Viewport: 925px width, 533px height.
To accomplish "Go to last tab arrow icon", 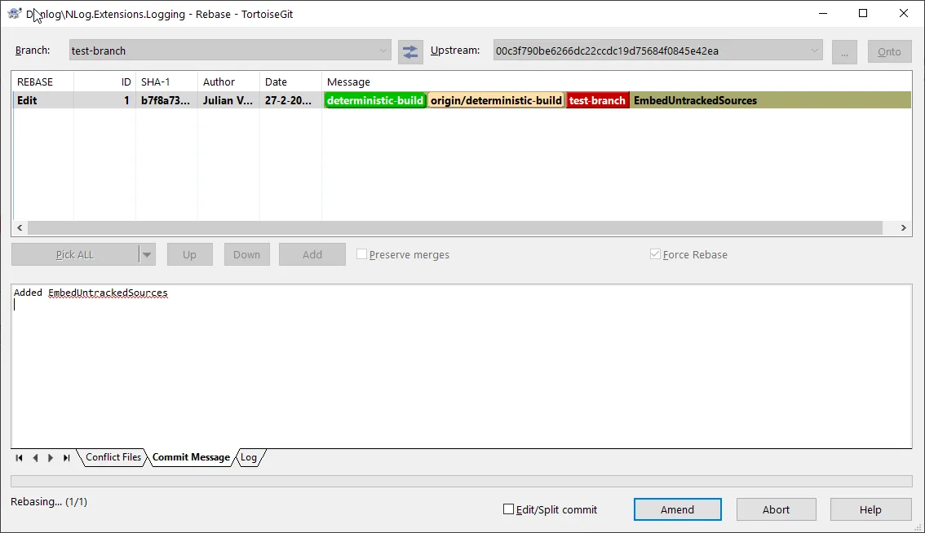I will pyautogui.click(x=67, y=457).
